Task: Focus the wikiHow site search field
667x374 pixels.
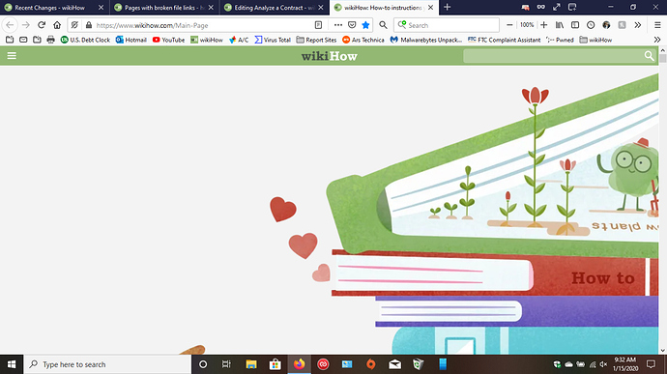Action: click(x=553, y=56)
